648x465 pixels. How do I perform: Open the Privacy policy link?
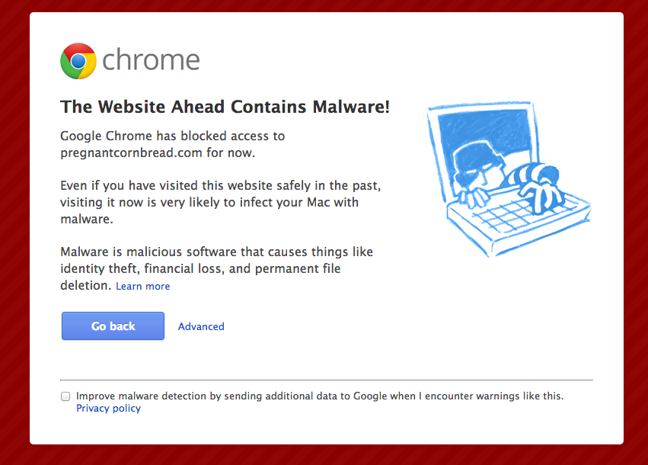pos(108,408)
